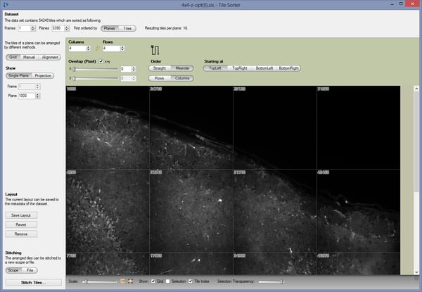Choose Alignment arrangement method

point(50,57)
